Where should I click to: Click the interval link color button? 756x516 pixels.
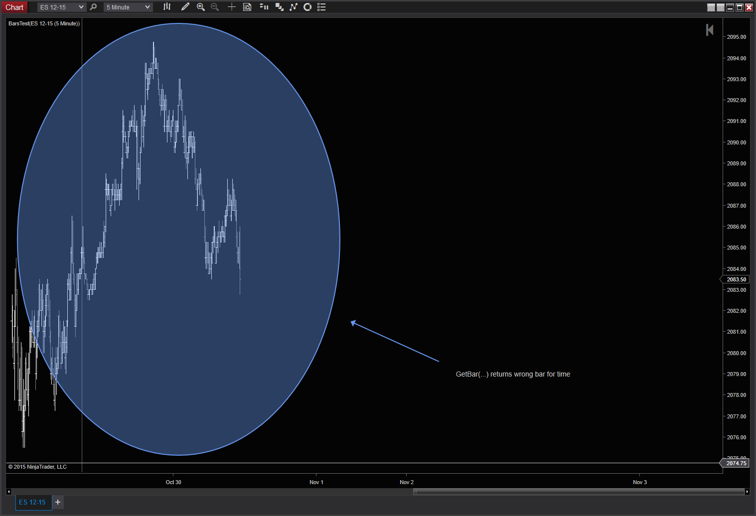click(x=721, y=7)
